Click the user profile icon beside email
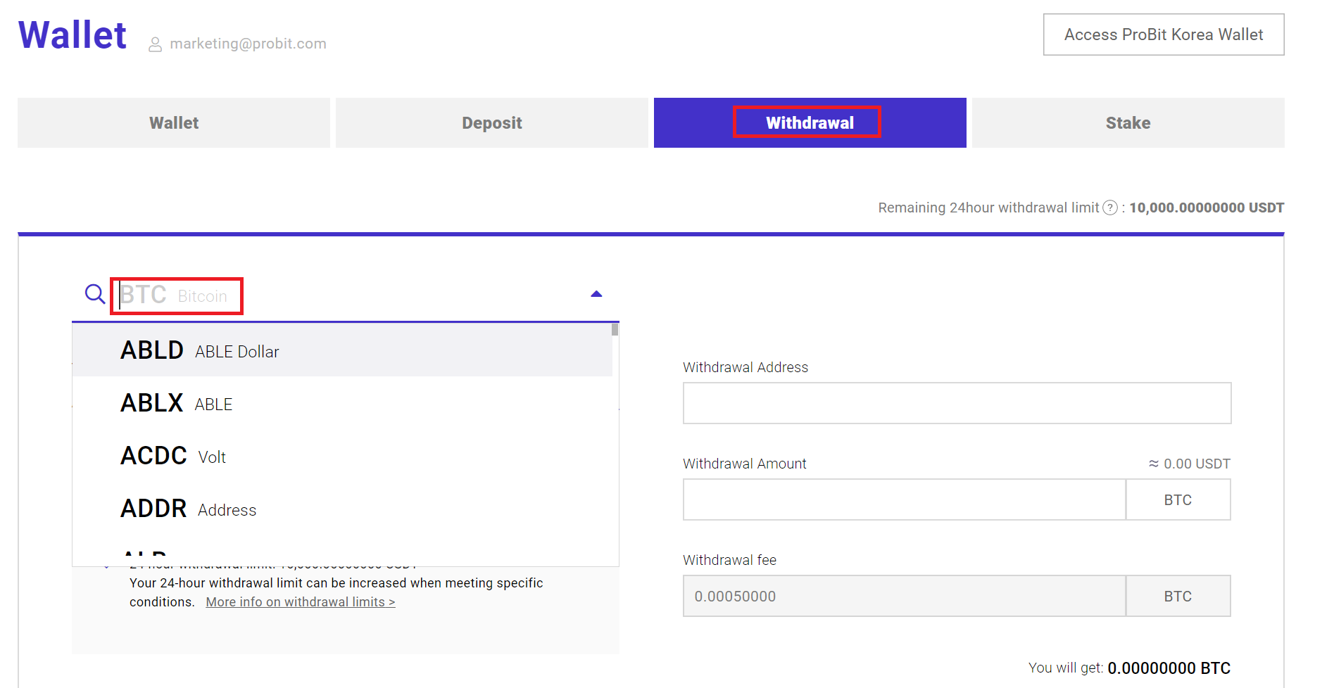 (156, 44)
